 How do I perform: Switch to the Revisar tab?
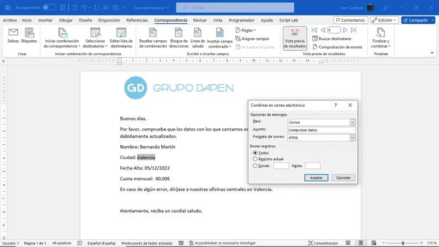pos(200,20)
